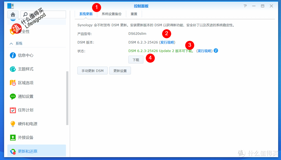The image size is (281, 160).
Task: Open the 发行说明 link for DSM 6.2.3-25426
Action: pos(167,42)
